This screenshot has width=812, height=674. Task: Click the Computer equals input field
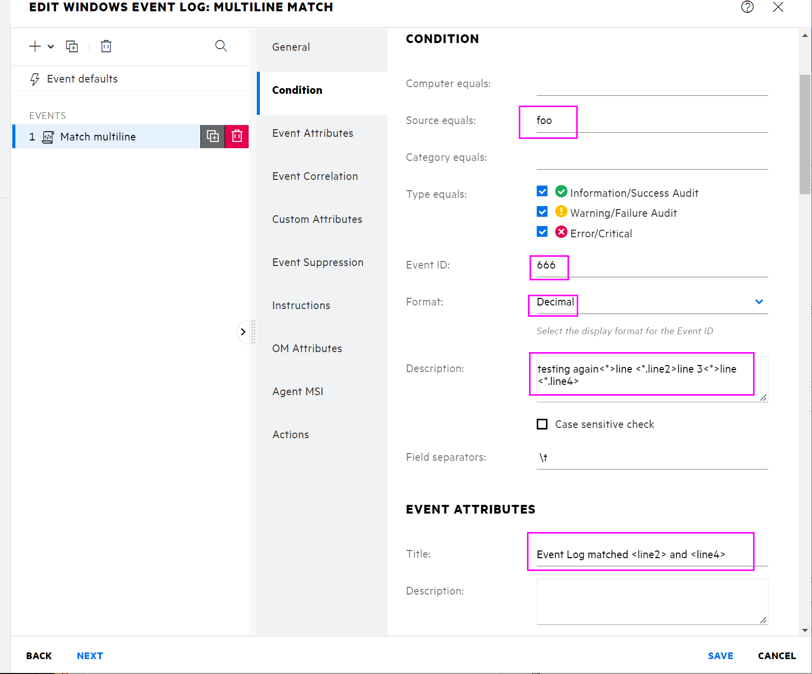652,85
